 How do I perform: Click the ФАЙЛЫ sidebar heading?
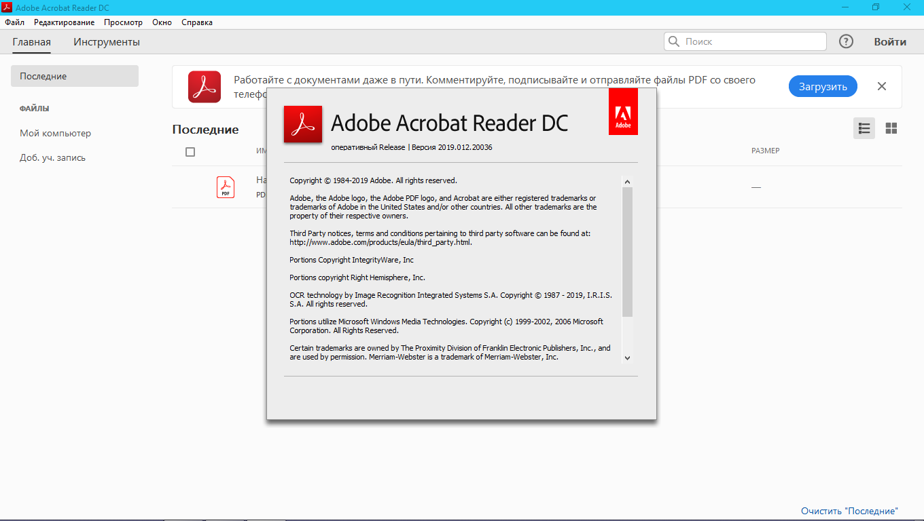[x=34, y=109]
